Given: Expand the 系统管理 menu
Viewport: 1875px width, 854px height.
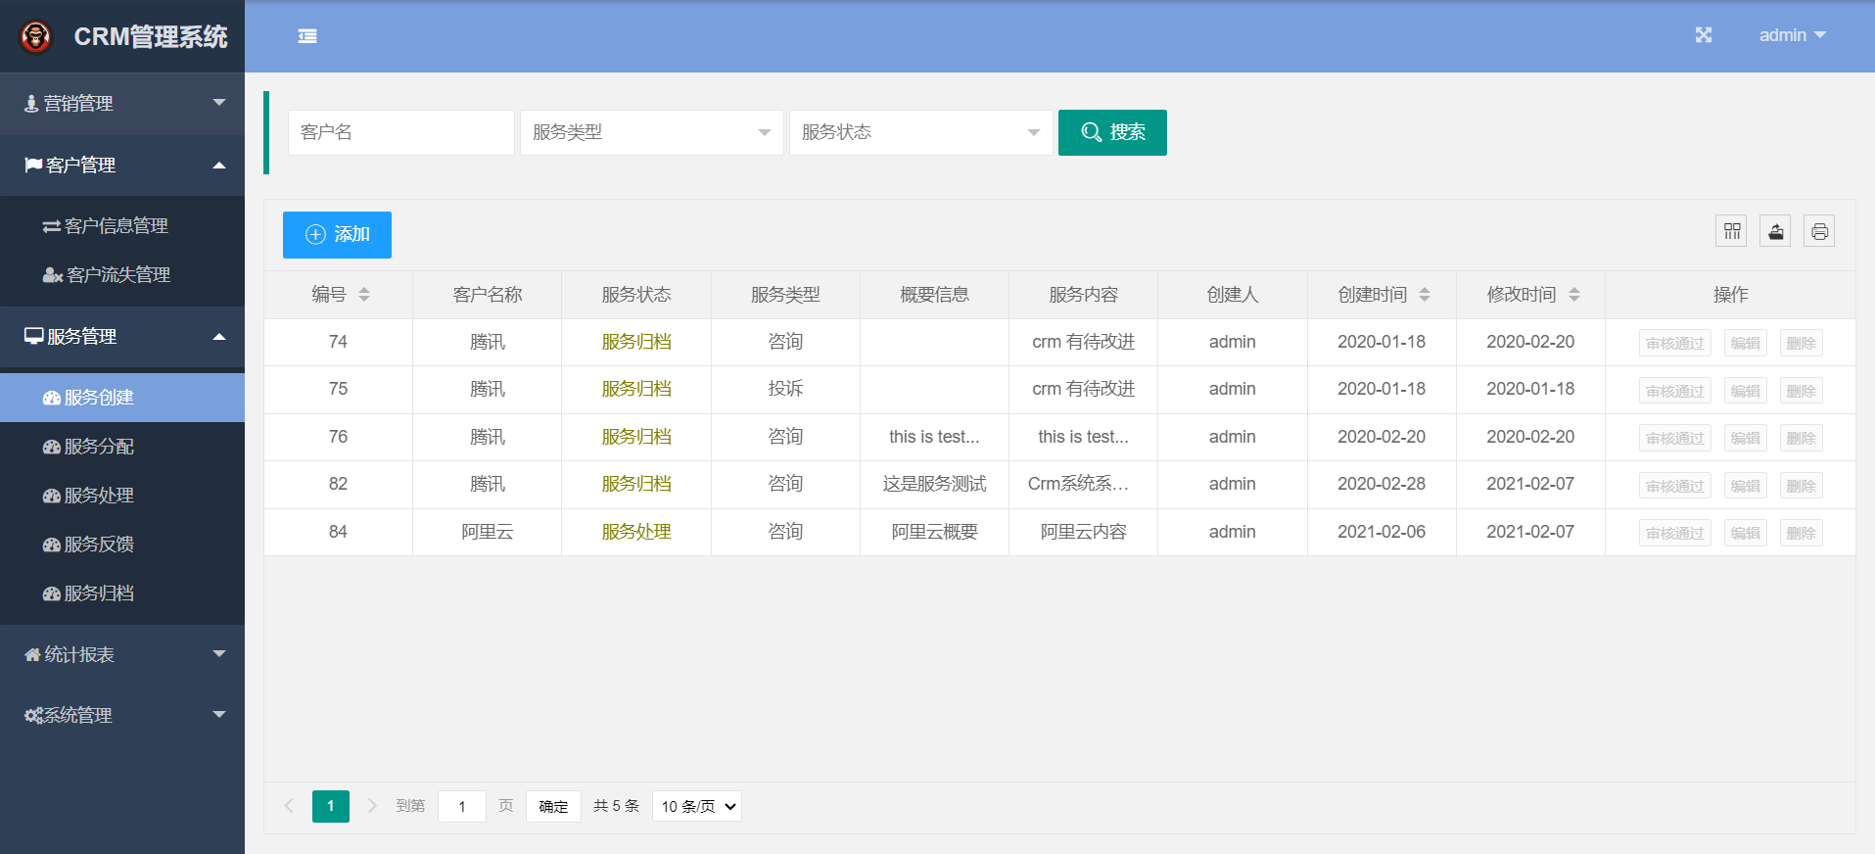Looking at the screenshot, I should coord(122,715).
